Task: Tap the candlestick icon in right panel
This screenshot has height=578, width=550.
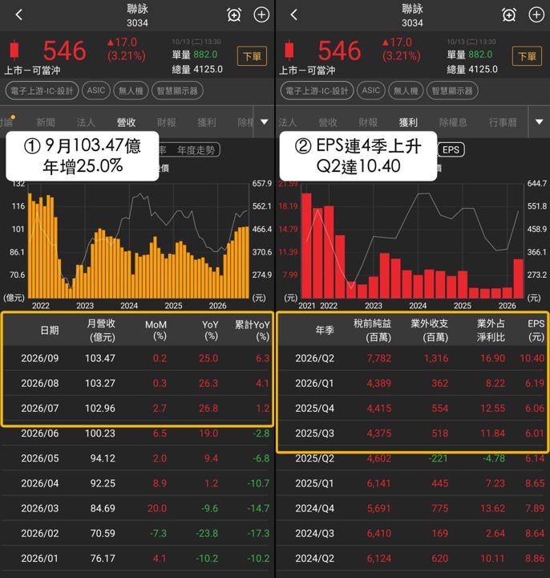Action: (x=289, y=50)
